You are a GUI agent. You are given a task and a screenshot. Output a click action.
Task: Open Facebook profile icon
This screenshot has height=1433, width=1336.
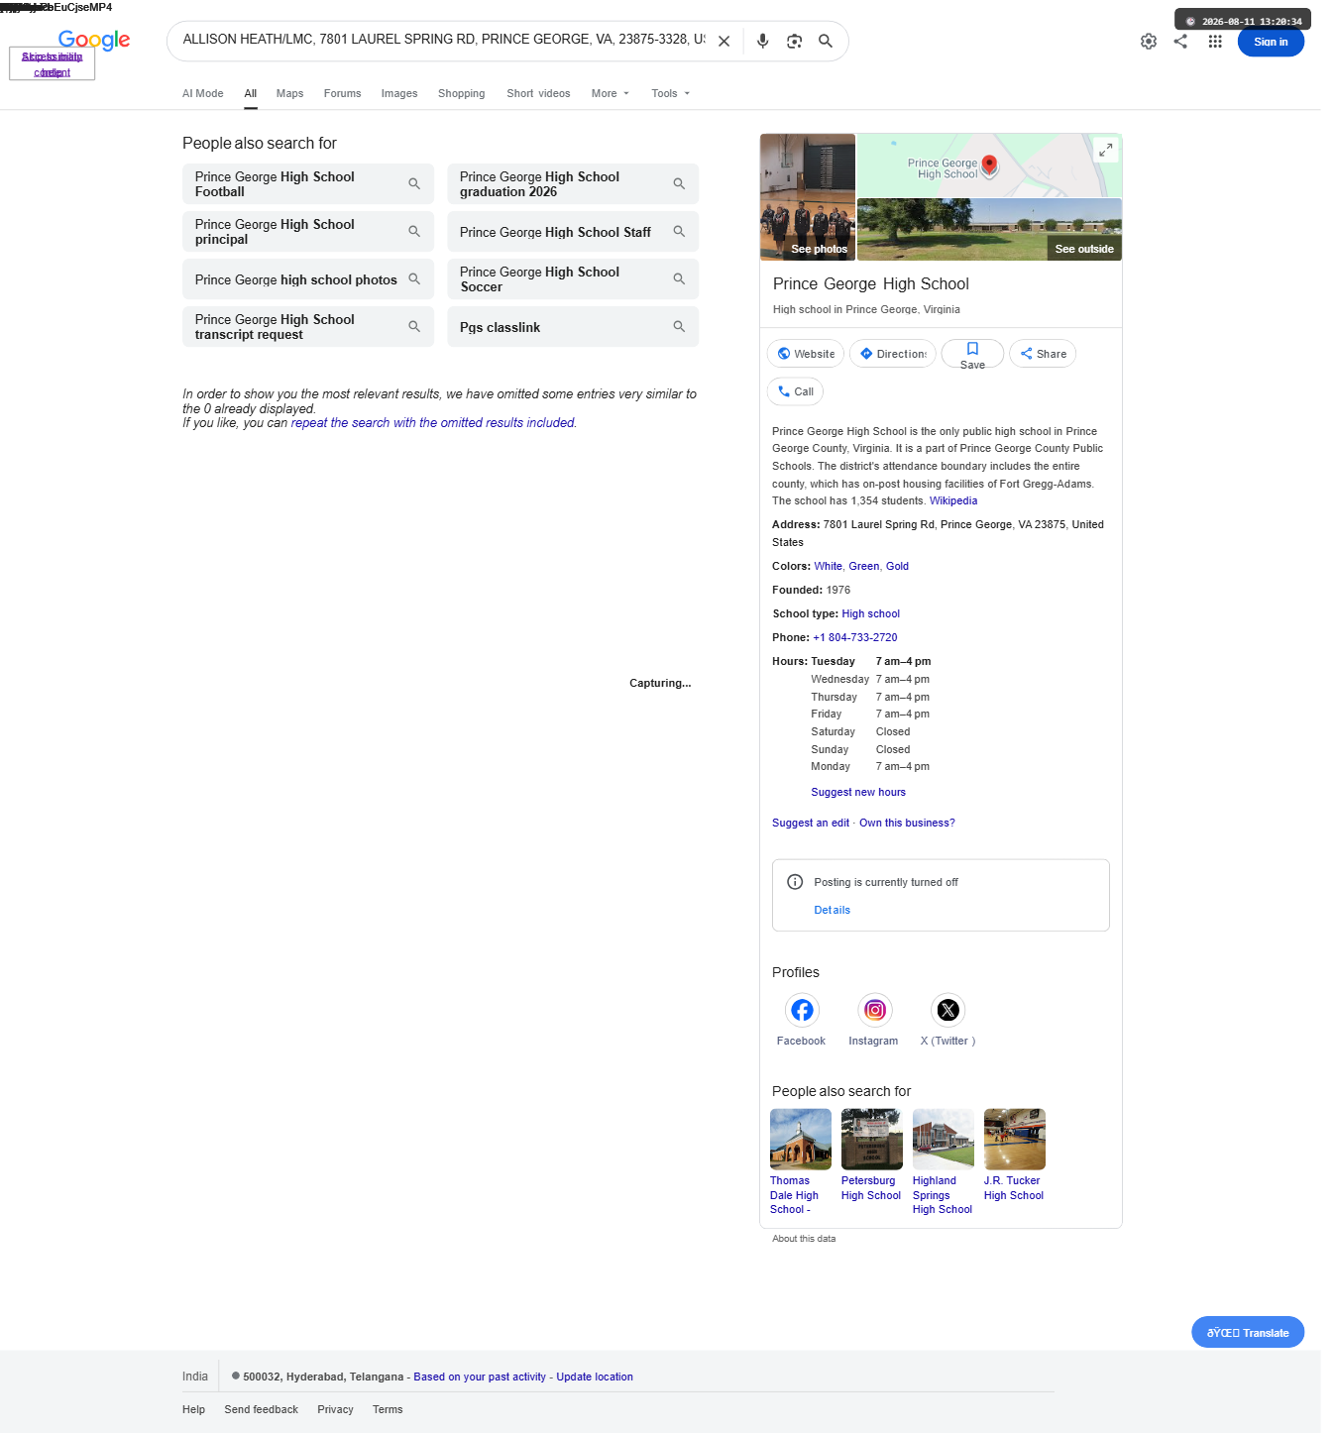[x=802, y=1010]
